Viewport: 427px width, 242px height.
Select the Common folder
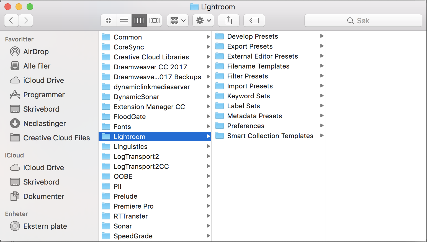click(155, 37)
